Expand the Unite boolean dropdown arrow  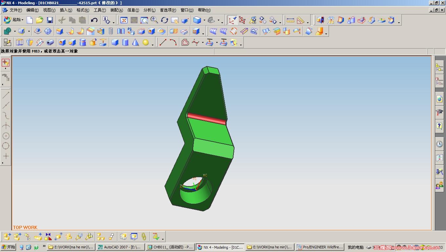coord(15,31)
